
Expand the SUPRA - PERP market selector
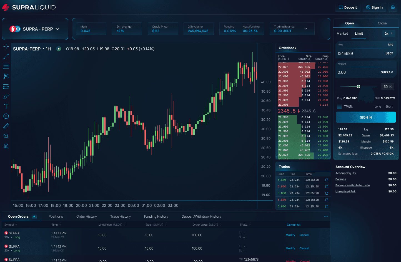click(x=35, y=29)
